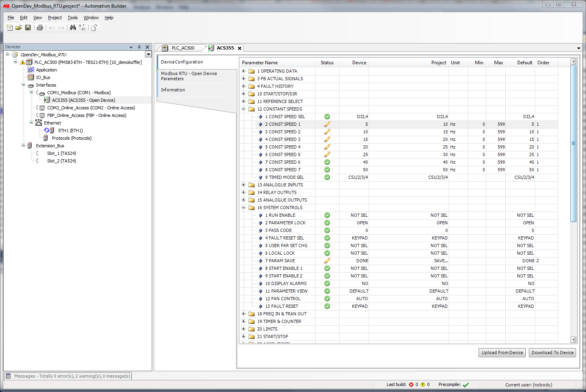Image resolution: width=586 pixels, height=392 pixels.
Task: Click the SAVE... project value of PARAM SAVE
Action: click(441, 261)
